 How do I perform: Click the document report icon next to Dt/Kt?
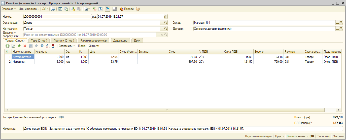pyautogui.click(x=100, y=9)
